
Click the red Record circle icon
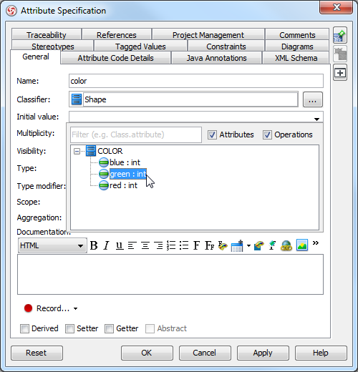click(28, 308)
